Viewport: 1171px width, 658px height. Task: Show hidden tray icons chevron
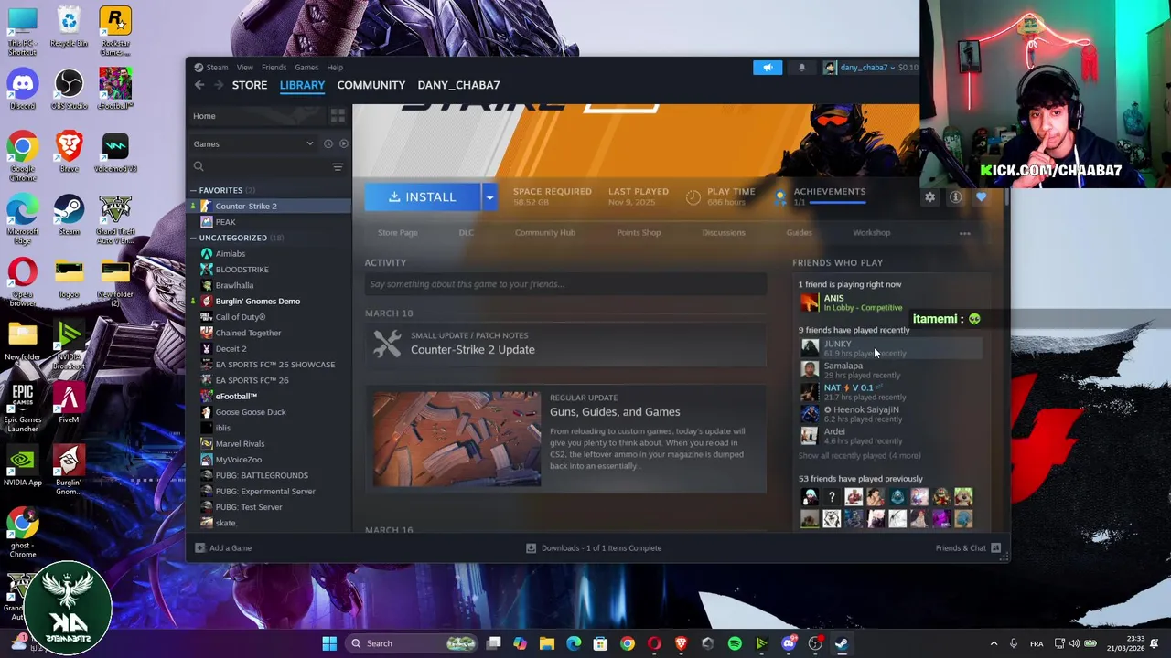pos(994,643)
